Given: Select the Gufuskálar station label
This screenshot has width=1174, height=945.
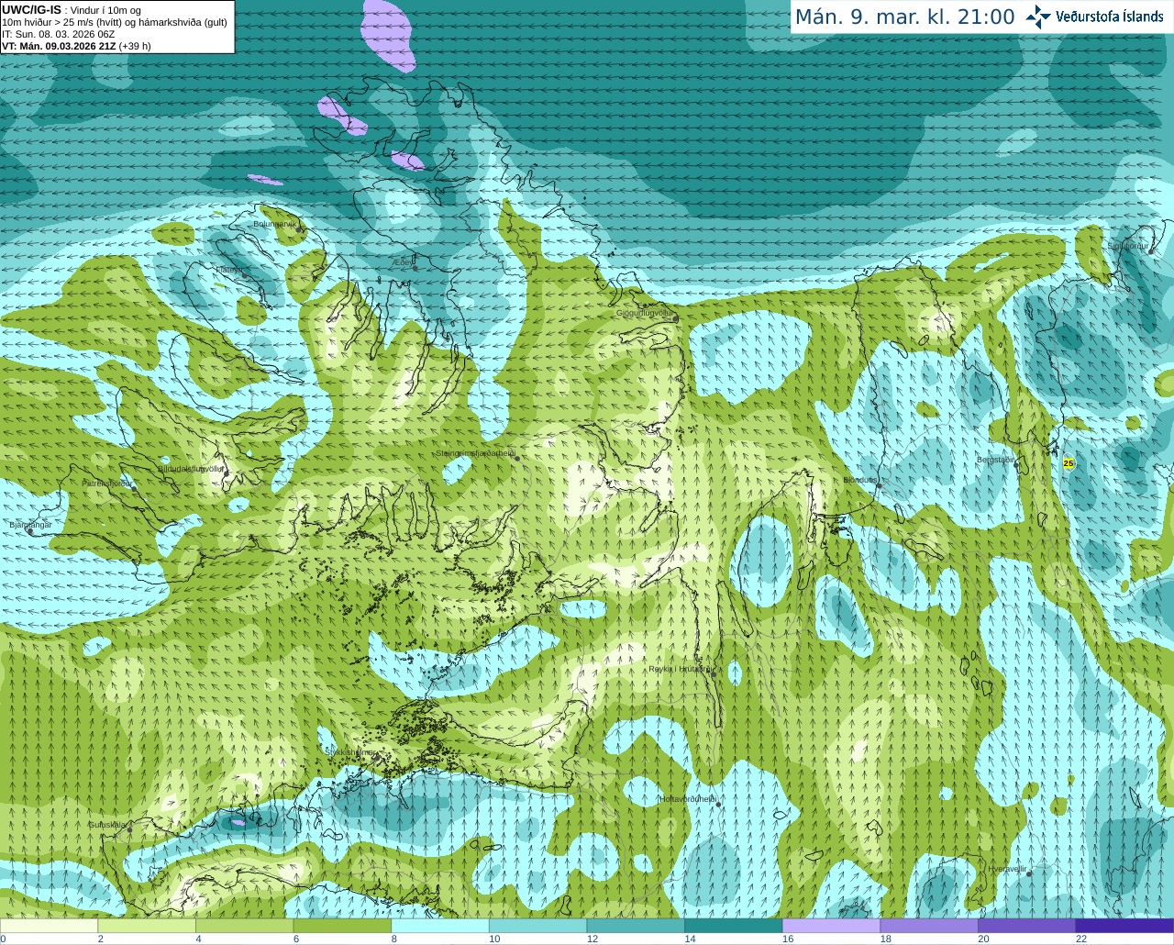Looking at the screenshot, I should 107,825.
